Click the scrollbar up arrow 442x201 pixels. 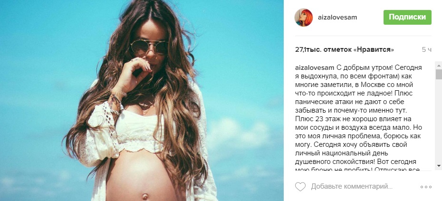[x=439, y=66]
